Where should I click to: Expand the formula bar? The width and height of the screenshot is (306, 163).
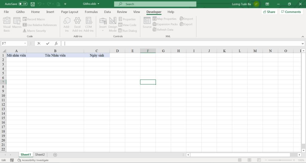click(303, 43)
